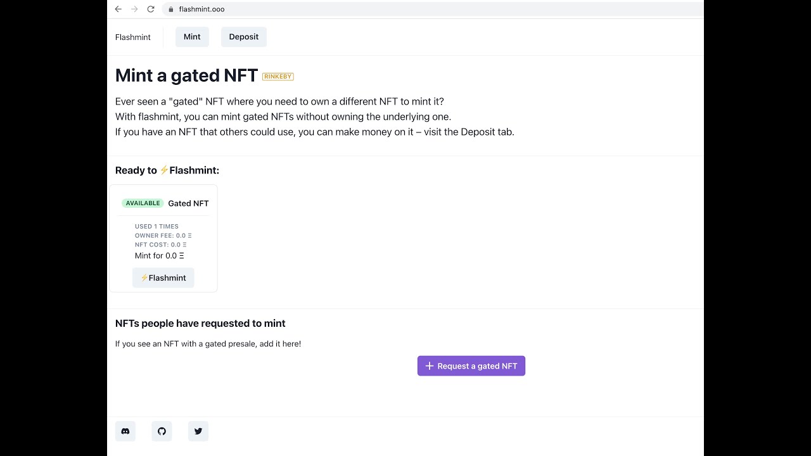Screen dimensions: 811x456
Task: Go back using browser back arrow
Action: coord(118,9)
